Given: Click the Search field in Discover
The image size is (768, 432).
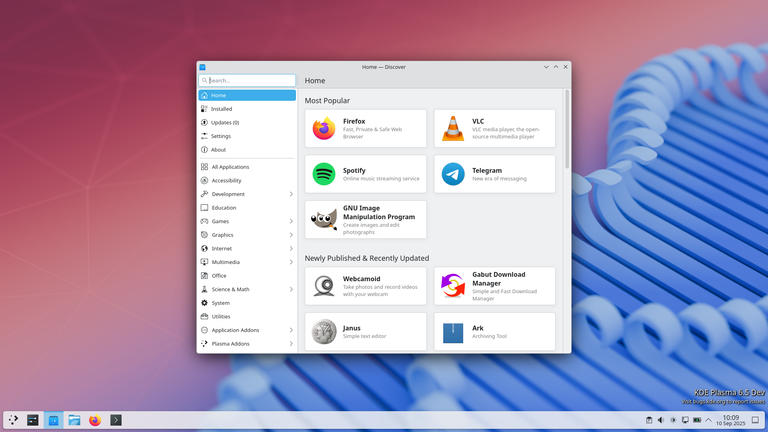Looking at the screenshot, I should 247,80.
